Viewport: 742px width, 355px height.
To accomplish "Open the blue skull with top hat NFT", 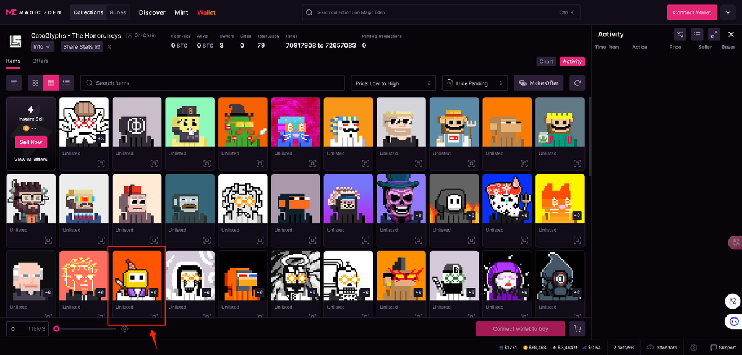I will coord(402,199).
